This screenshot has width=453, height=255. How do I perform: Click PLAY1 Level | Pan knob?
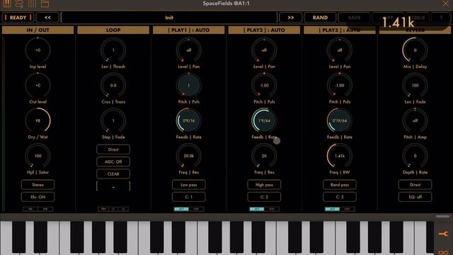[x=189, y=50]
